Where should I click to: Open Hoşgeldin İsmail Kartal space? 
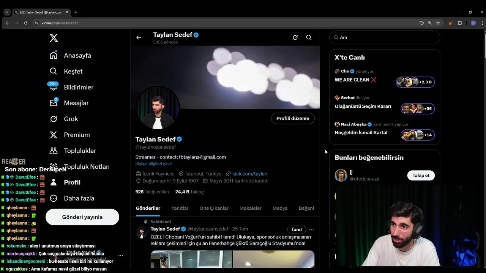(x=361, y=133)
